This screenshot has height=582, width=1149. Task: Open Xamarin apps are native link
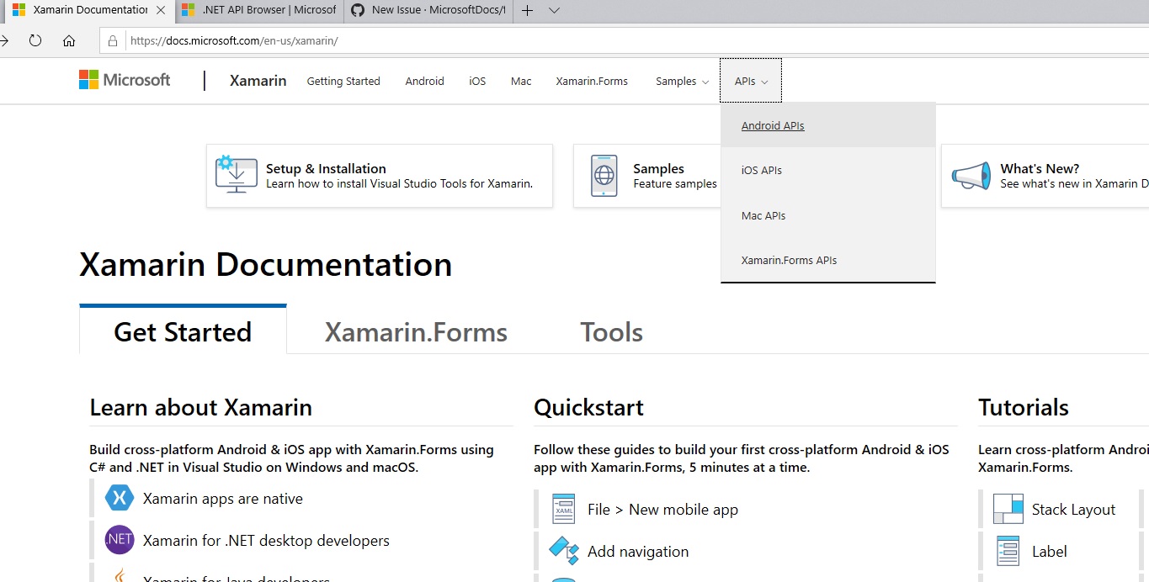click(x=223, y=499)
